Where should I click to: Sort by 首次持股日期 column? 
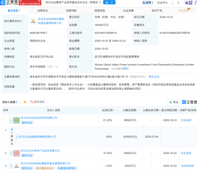point(178,110)
